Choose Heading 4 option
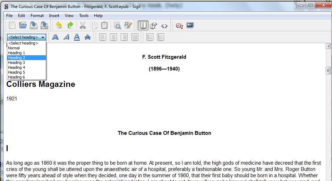This screenshot has height=181, width=332. tap(26, 67)
